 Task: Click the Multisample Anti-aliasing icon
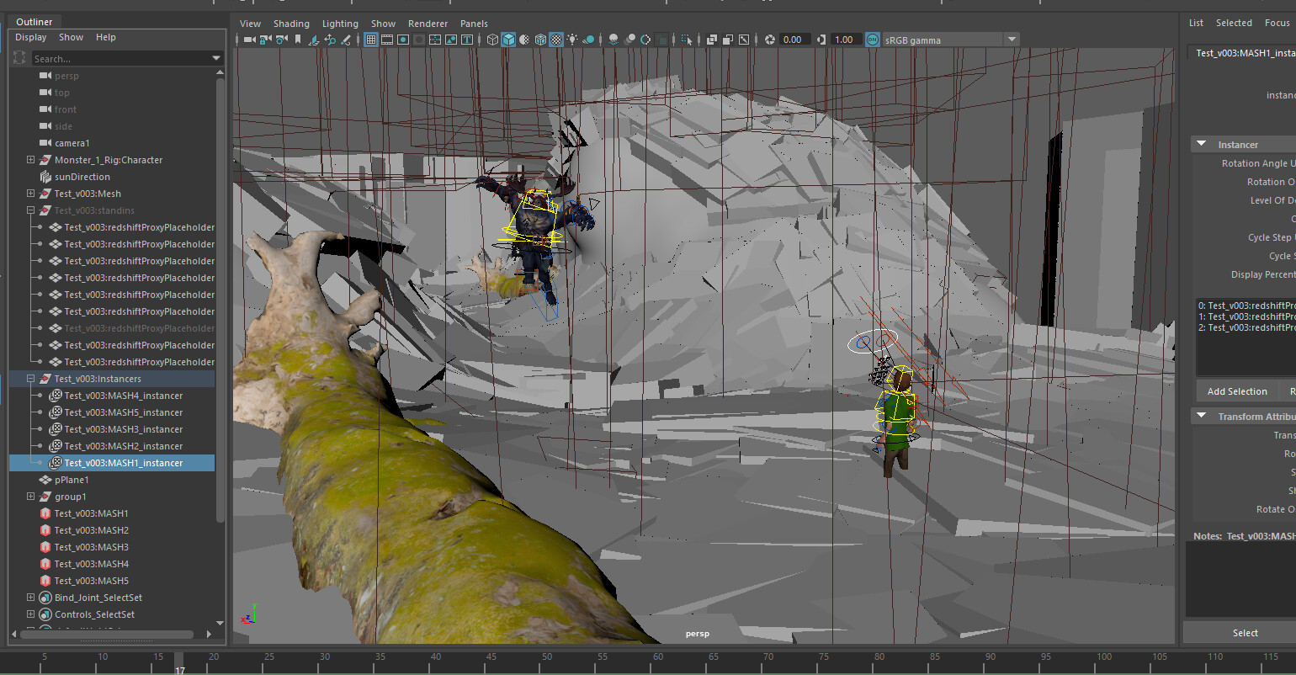point(645,40)
